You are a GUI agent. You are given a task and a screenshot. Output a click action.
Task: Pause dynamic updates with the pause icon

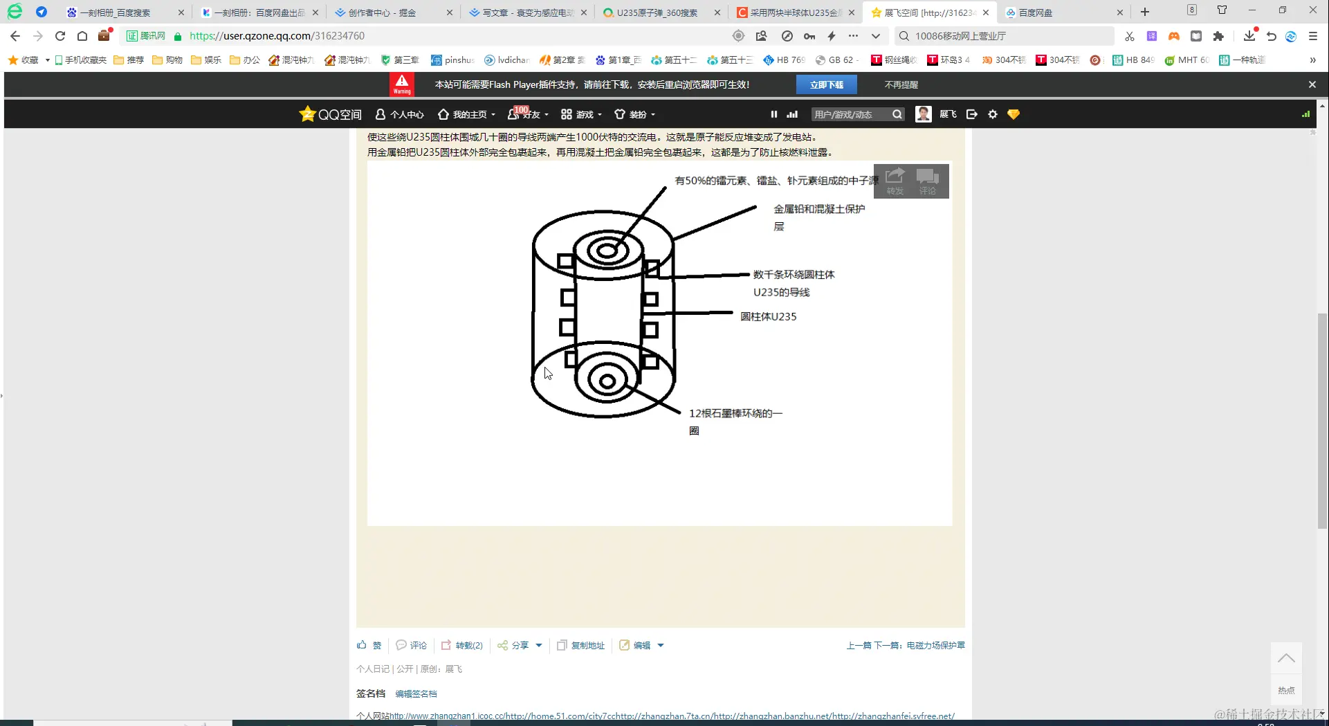click(x=773, y=114)
